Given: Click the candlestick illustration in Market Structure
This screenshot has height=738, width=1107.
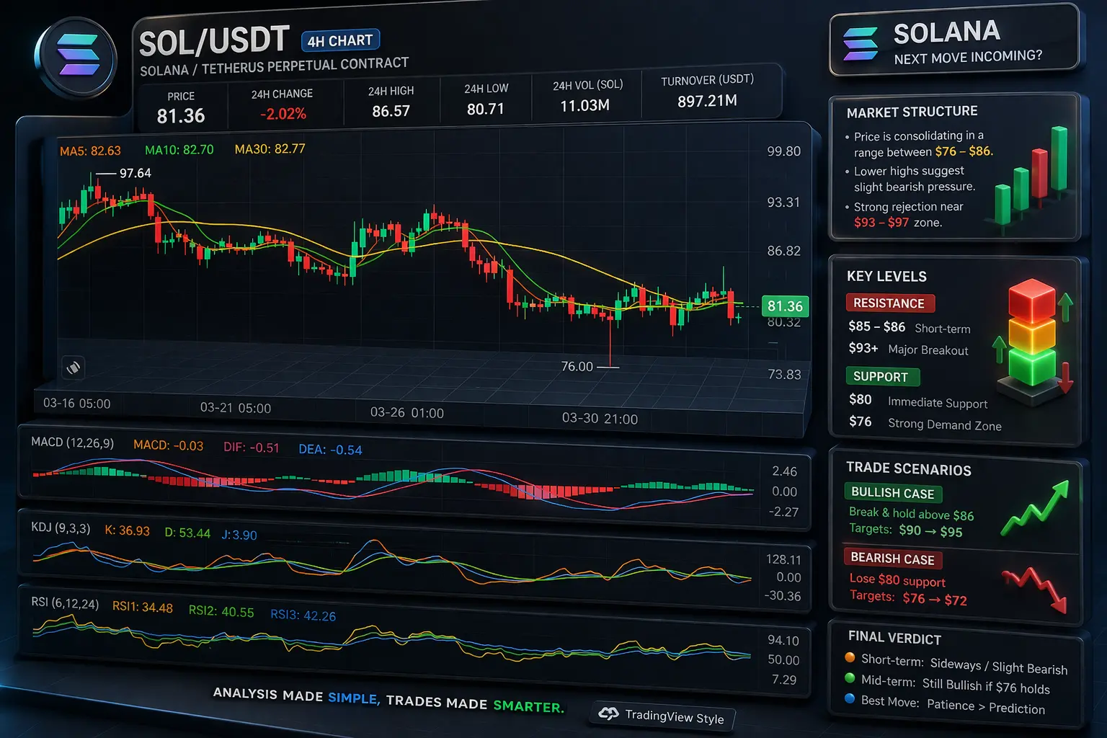Looking at the screenshot, I should 1031,177.
